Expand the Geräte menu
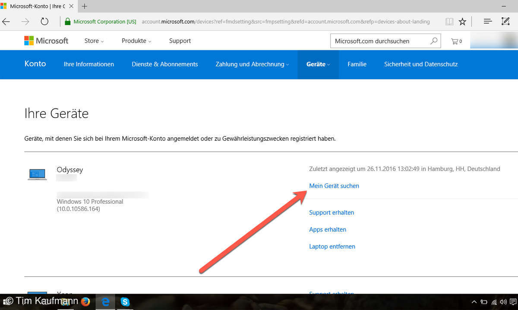Screen dimensions: 518x310 coord(318,64)
